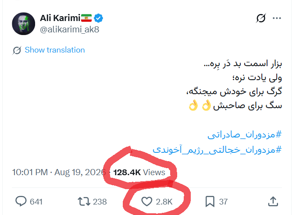The width and height of the screenshot is (296, 215).
Task: Click the 238 reposts count
Action: click(x=100, y=201)
